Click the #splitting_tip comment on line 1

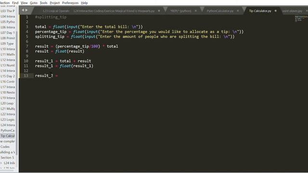point(51,17)
